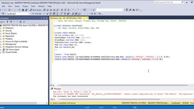Click the Quick Launch search field
Screen dimensions: 194x109
pos(168,2)
